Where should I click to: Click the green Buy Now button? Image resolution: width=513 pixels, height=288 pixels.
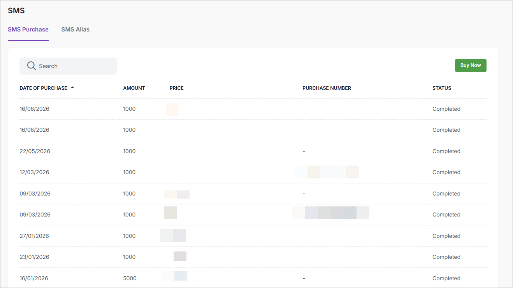(471, 65)
